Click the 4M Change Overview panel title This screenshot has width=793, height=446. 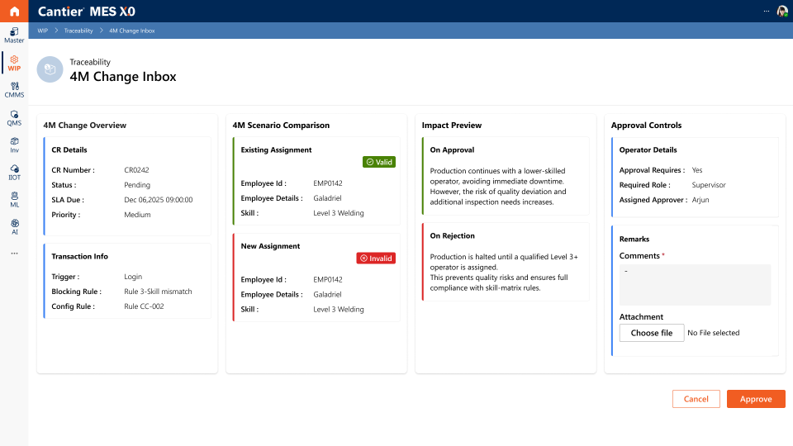[x=84, y=126]
